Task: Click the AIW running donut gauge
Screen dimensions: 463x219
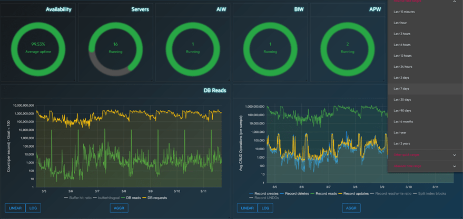Action: 193,48
